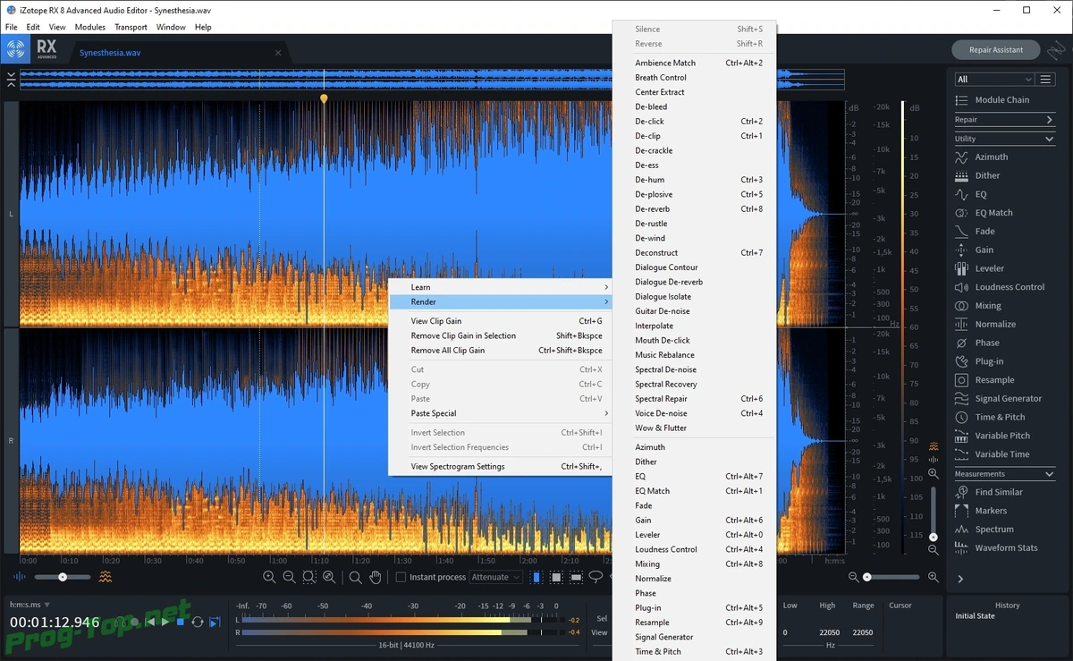Open the Transport menu
This screenshot has height=661, width=1073.
131,27
